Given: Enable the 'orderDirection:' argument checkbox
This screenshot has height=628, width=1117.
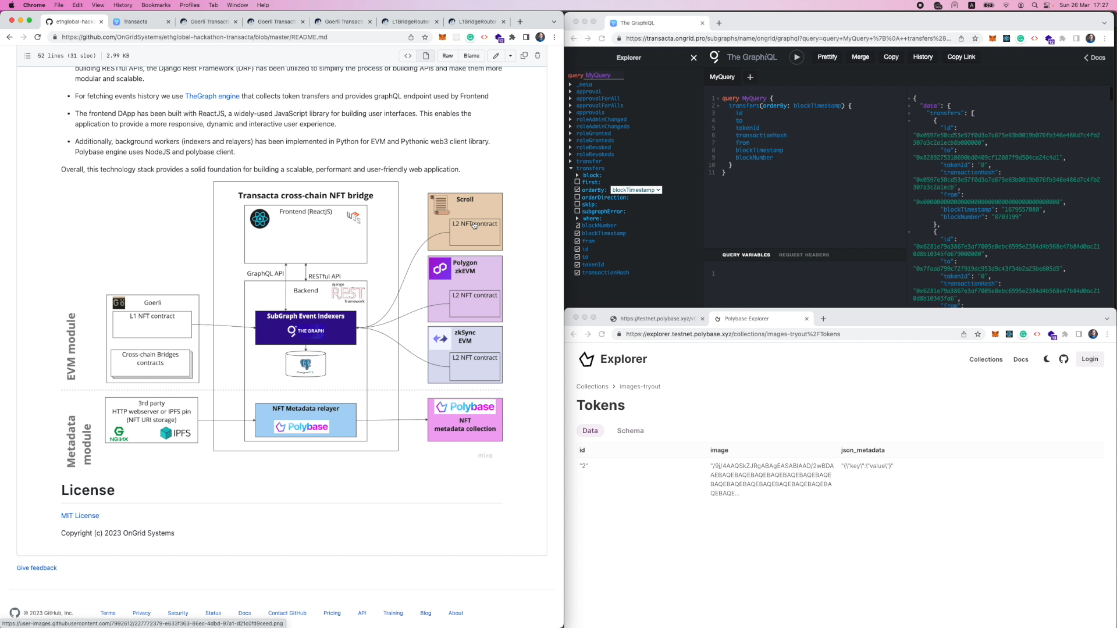Looking at the screenshot, I should point(577,197).
